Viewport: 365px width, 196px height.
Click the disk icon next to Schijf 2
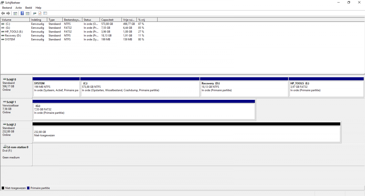pos(4,124)
